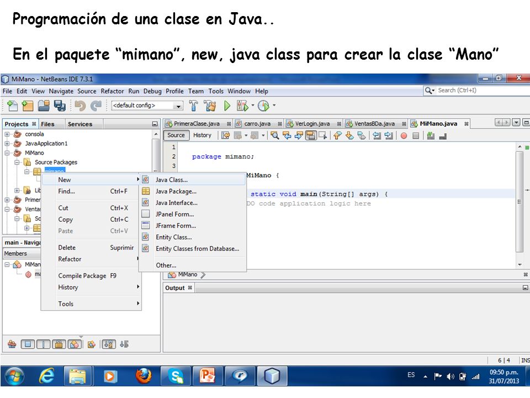Open Internet Explorer from the taskbar

(46, 376)
